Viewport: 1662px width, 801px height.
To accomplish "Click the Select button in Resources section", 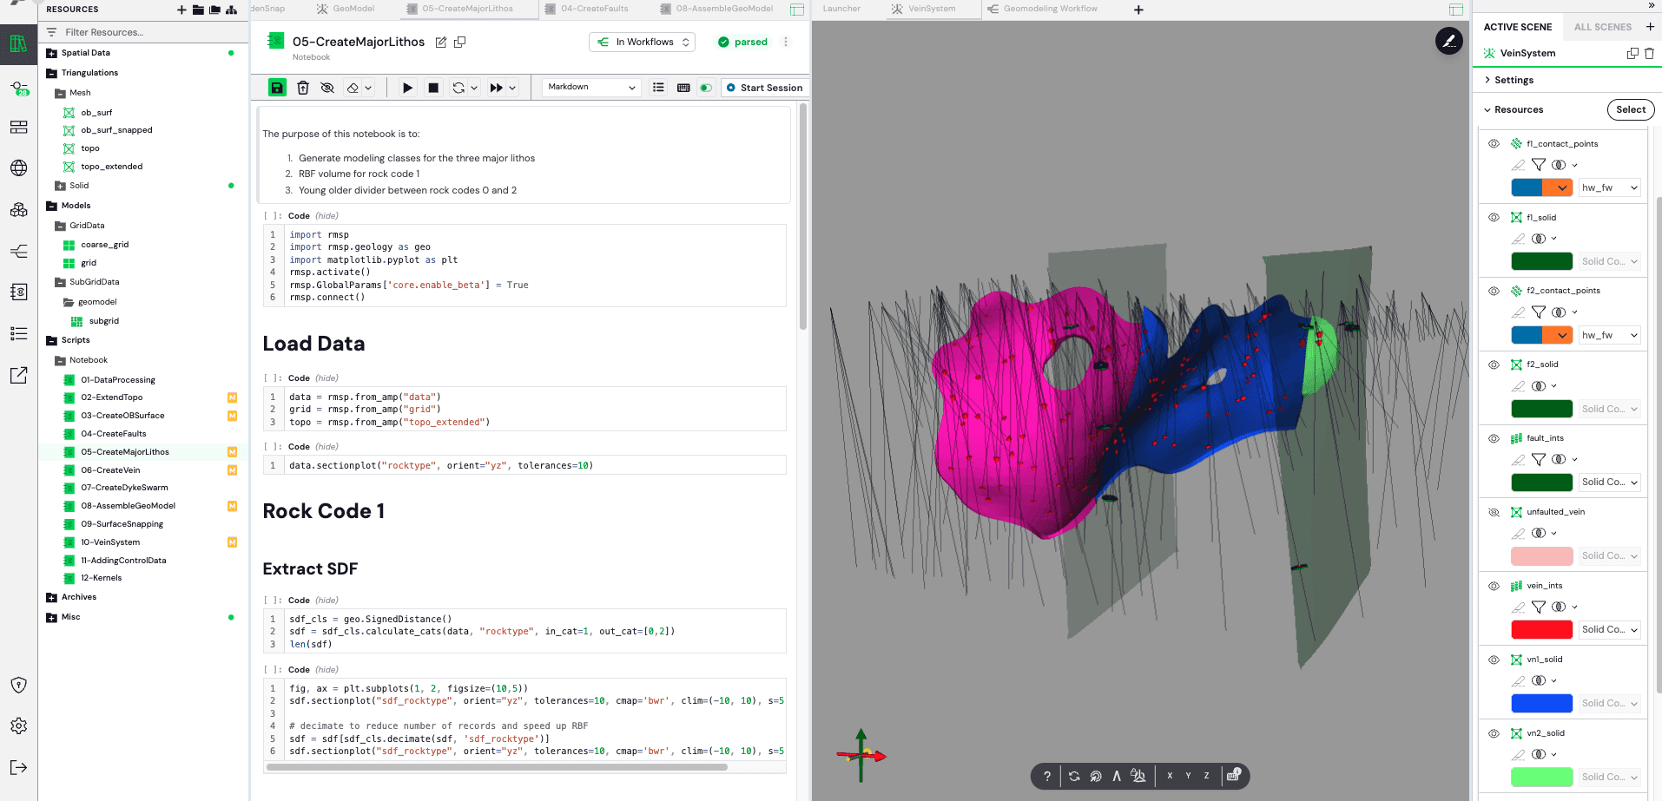I will tap(1631, 109).
